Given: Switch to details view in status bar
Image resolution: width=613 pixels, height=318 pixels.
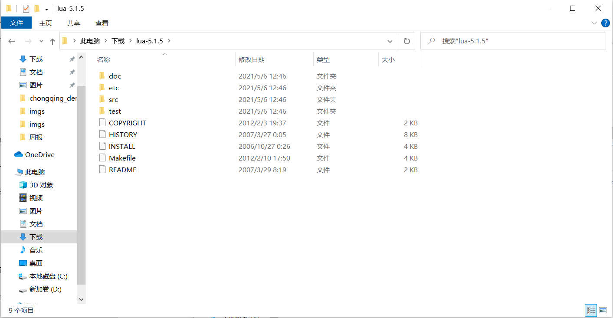Looking at the screenshot, I should tap(591, 310).
